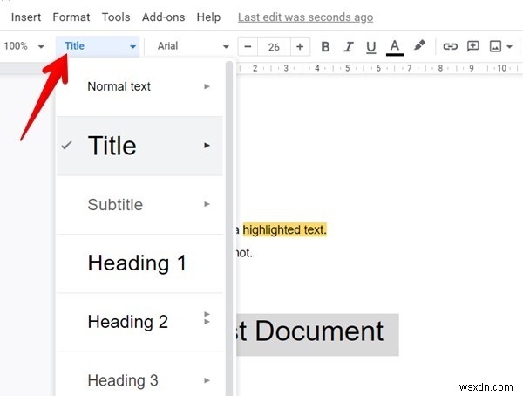Expand the Subtitle submenu arrow
This screenshot has height=396, width=523.
[x=207, y=204]
